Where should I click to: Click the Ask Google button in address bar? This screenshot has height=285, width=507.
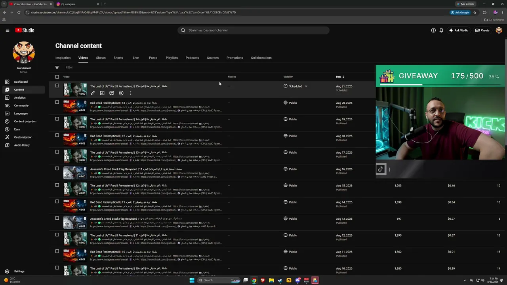click(460, 12)
